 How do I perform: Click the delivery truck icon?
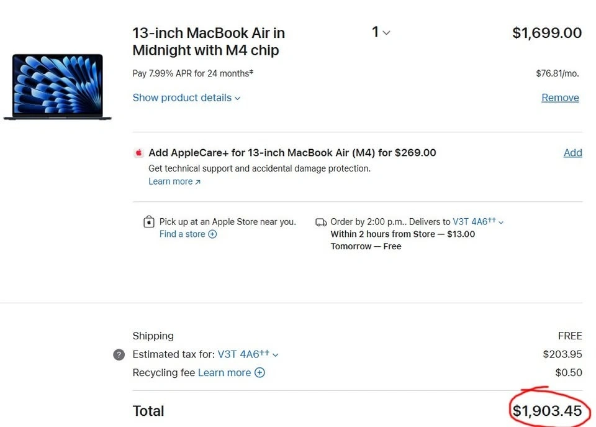pyautogui.click(x=321, y=222)
